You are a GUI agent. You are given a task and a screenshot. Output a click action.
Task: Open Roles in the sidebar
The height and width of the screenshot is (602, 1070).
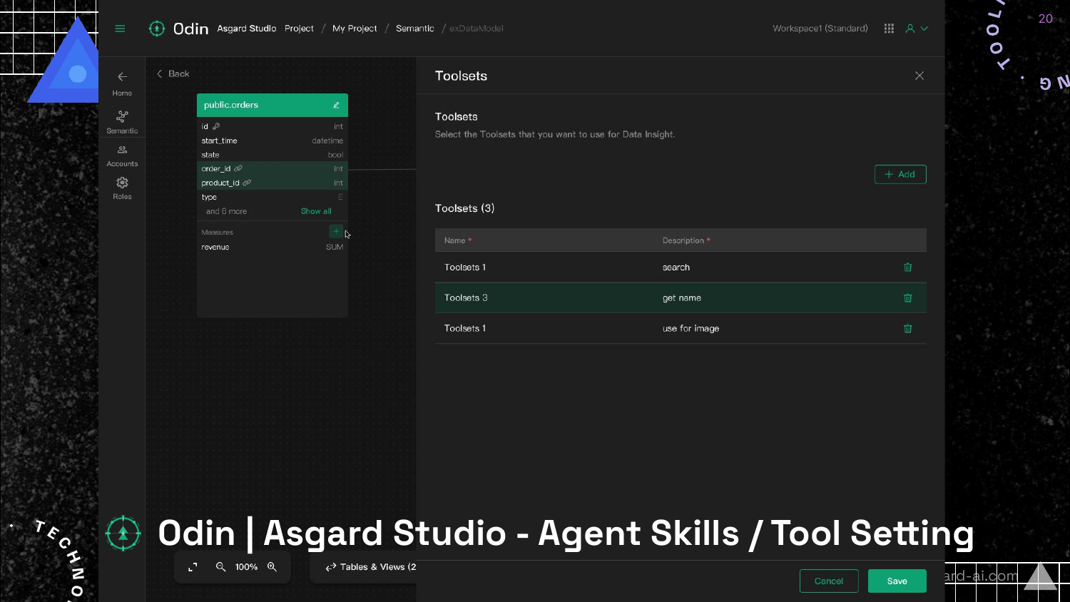[x=122, y=188]
